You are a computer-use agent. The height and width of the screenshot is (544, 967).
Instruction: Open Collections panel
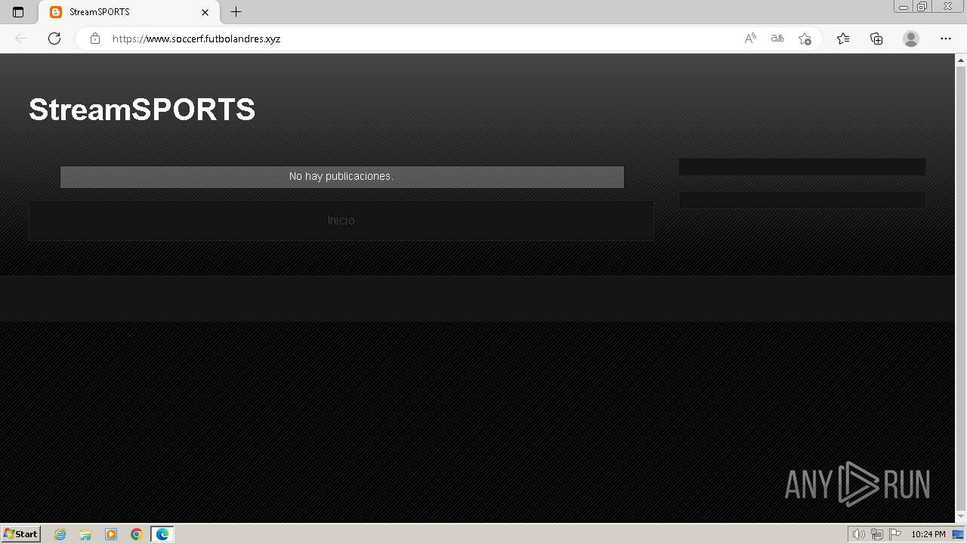click(876, 39)
